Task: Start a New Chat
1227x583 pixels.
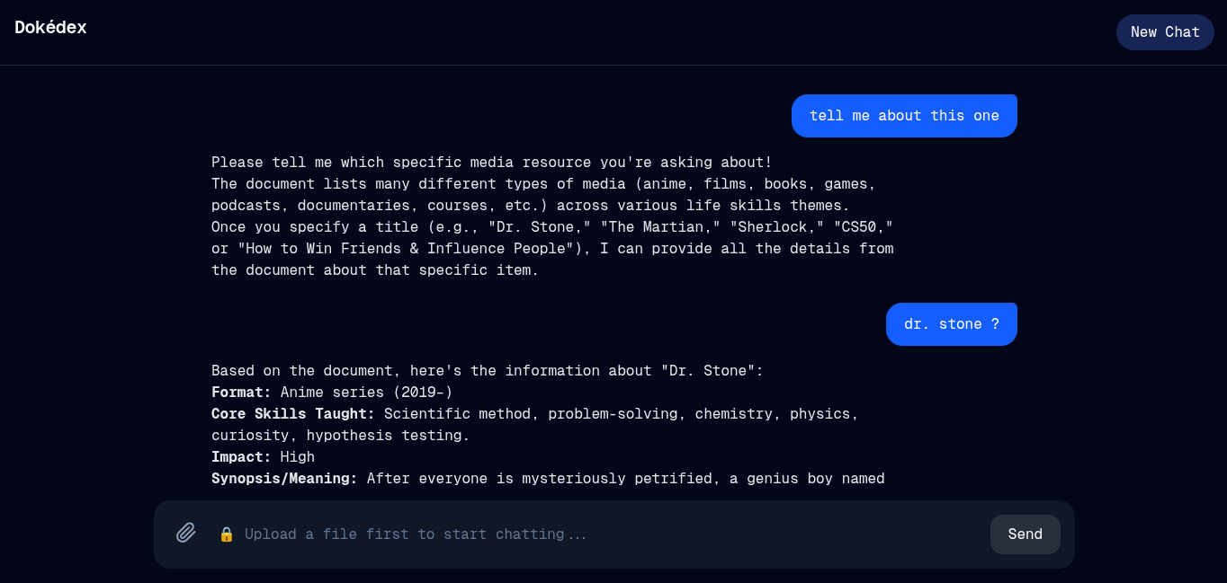Action: pyautogui.click(x=1164, y=32)
